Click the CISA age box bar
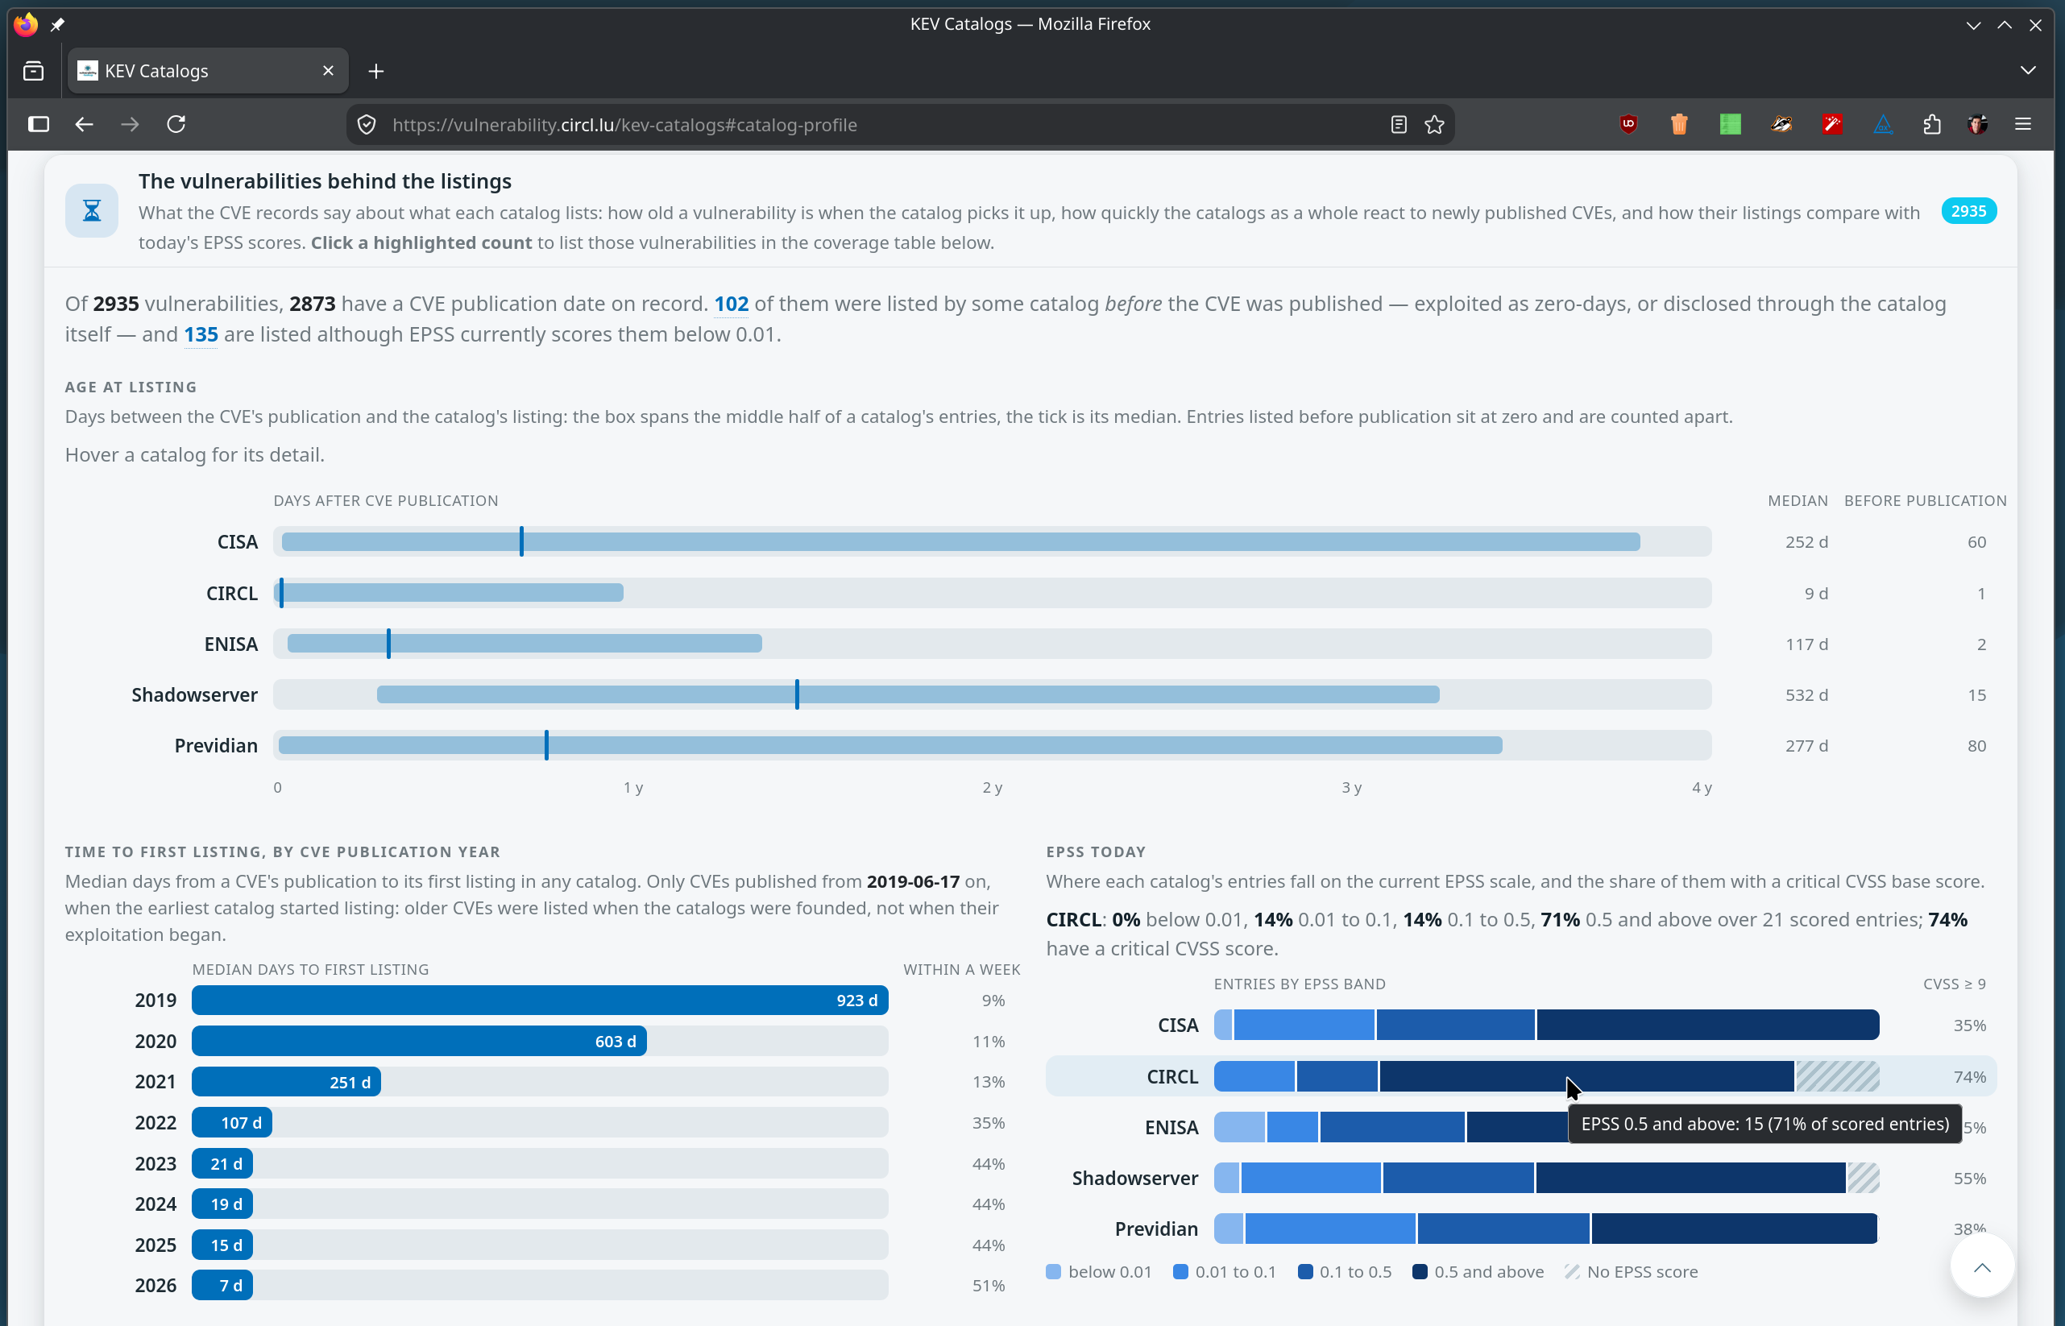 coord(960,541)
